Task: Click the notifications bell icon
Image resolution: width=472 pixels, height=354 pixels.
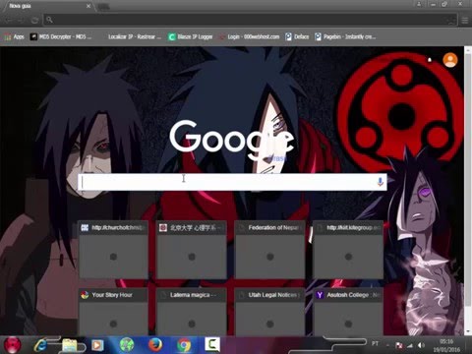Action: pyautogui.click(x=430, y=60)
